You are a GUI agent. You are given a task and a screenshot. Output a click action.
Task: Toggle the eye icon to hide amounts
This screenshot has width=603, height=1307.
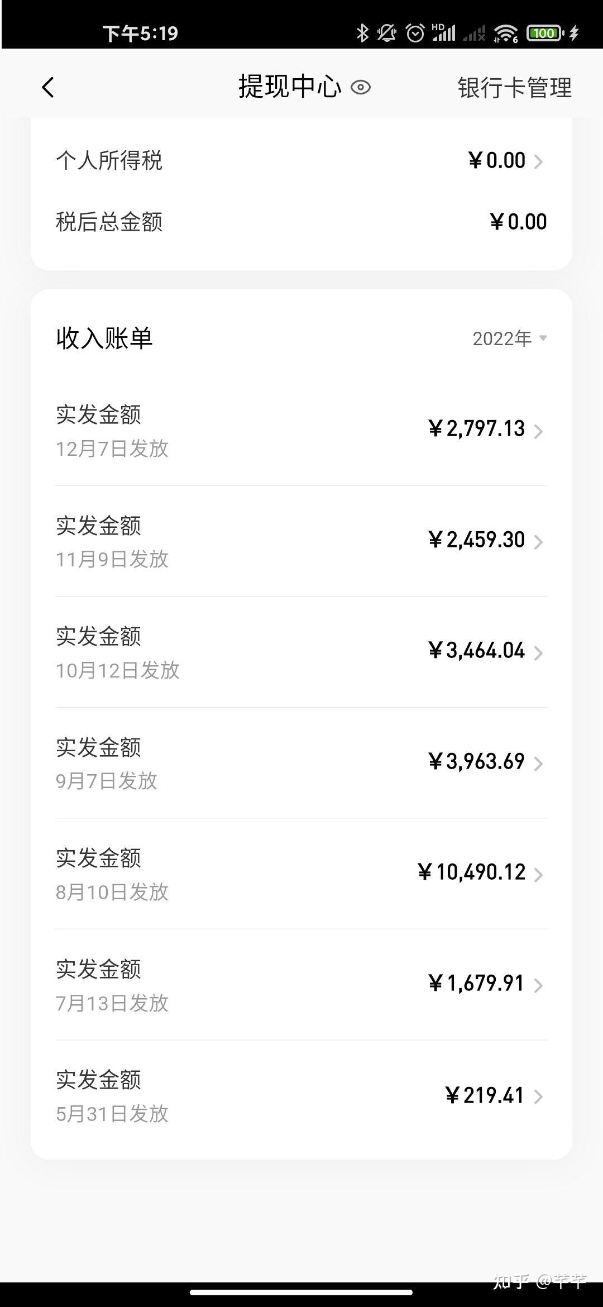coord(361,88)
